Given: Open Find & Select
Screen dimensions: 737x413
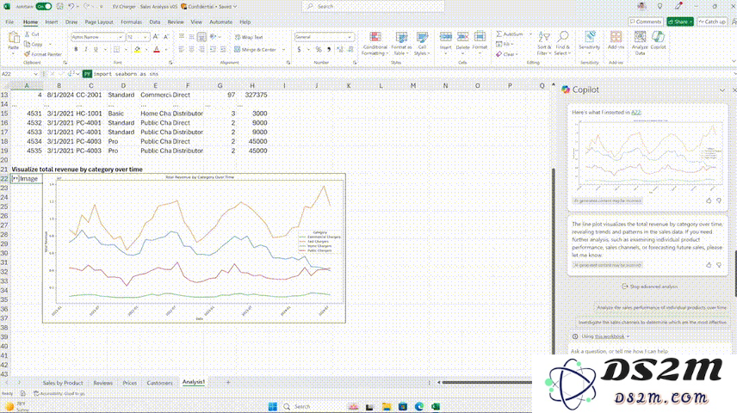Looking at the screenshot, I should (x=562, y=44).
